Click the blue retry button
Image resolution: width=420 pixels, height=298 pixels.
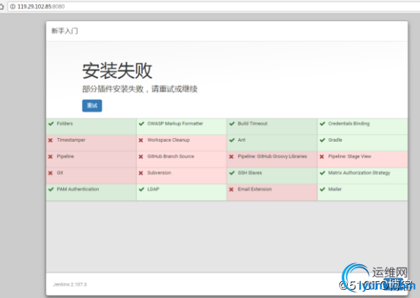point(92,105)
